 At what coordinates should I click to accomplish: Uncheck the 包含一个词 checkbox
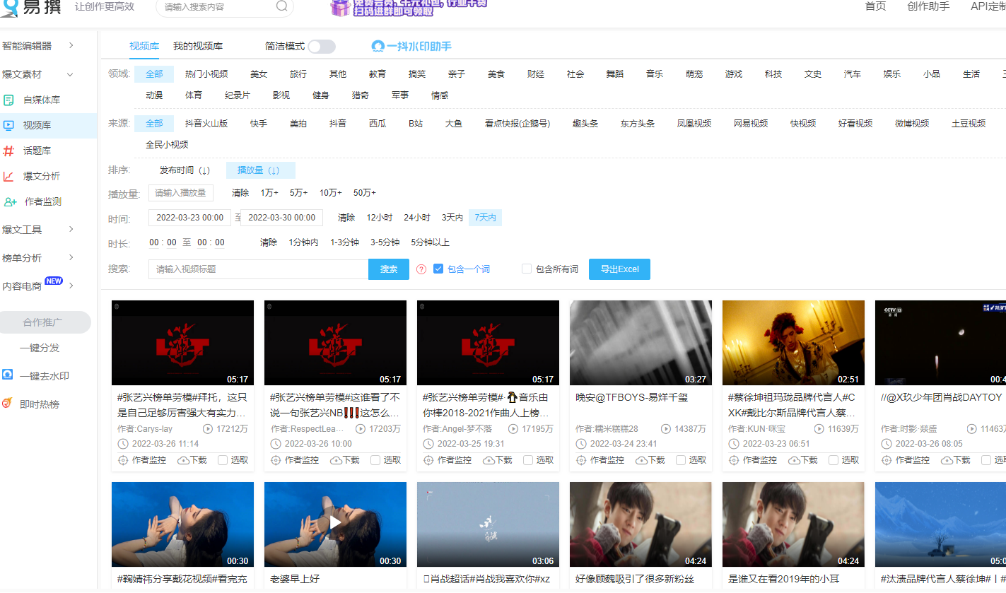click(x=438, y=269)
